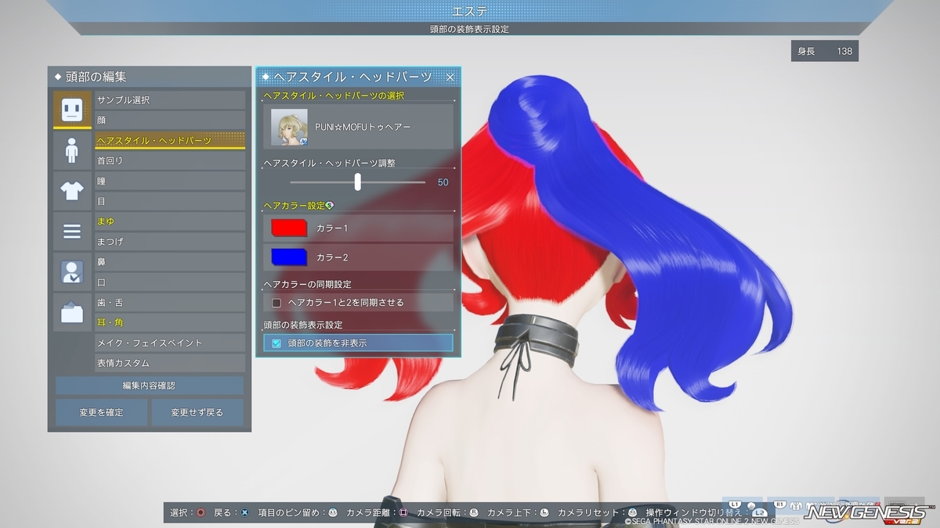This screenshot has height=528, width=940.
Task: Open 表情カスタム menu item
Action: coord(170,363)
